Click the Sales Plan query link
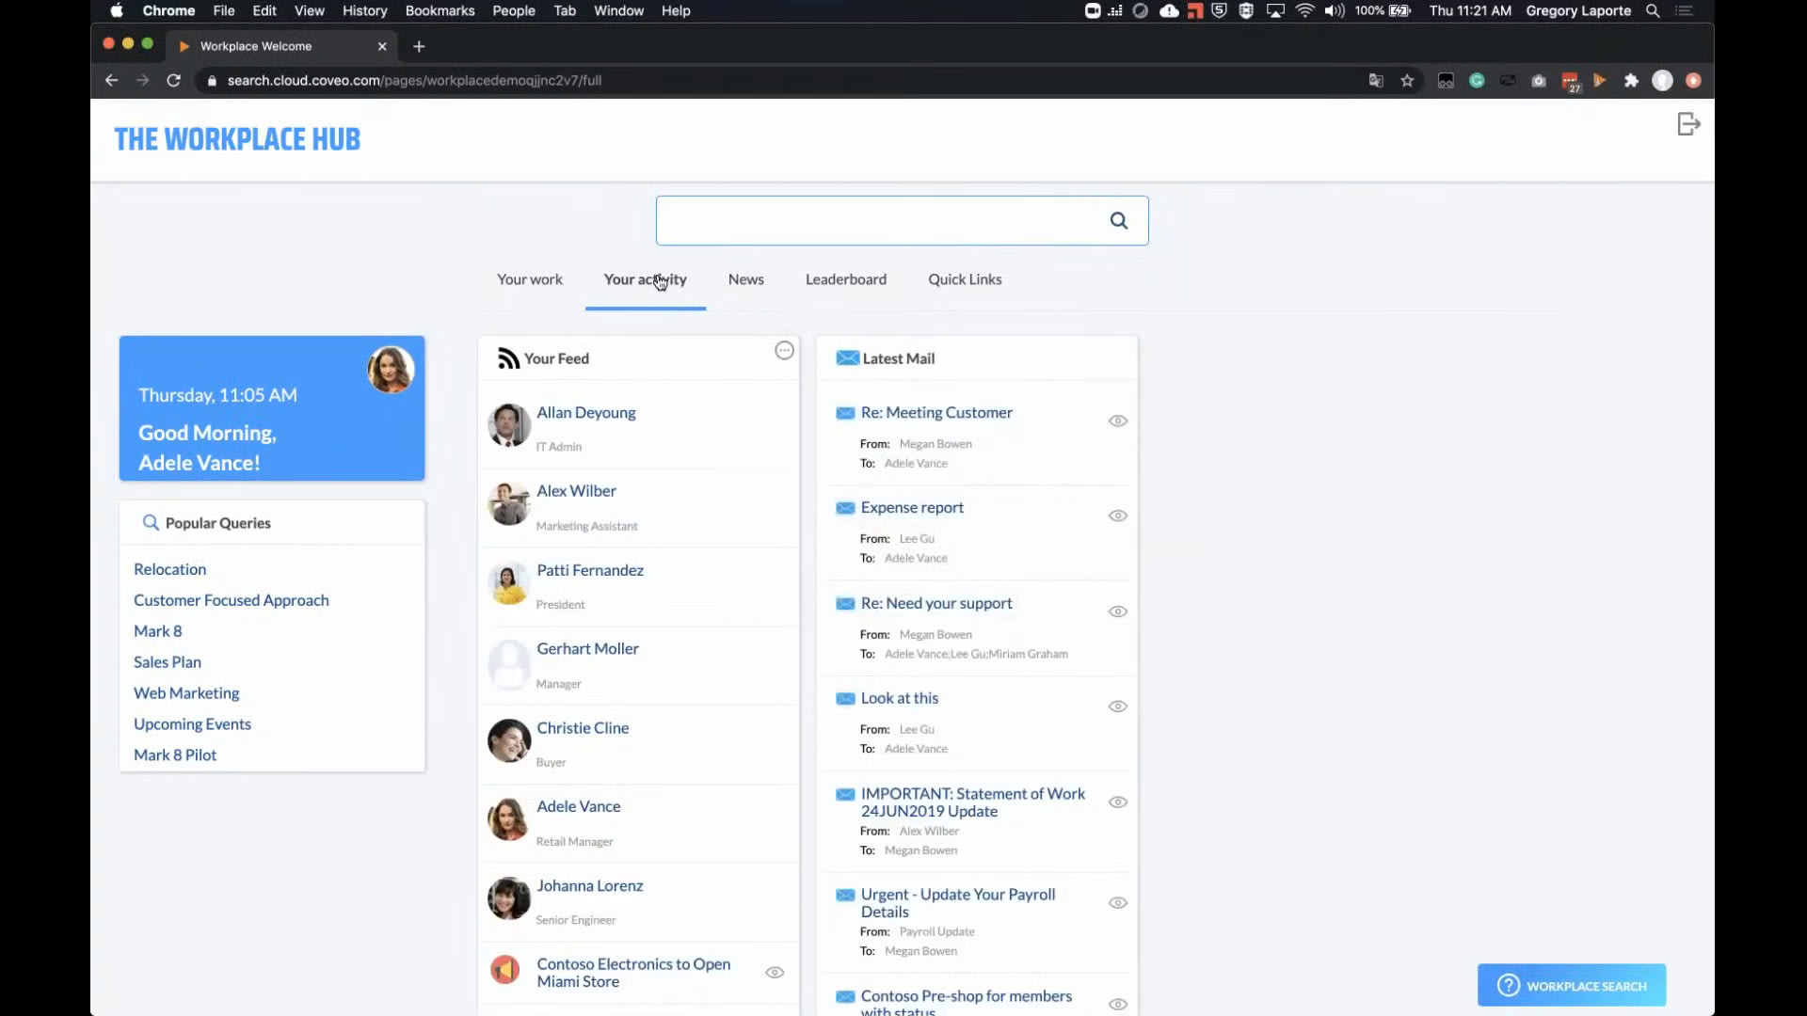The width and height of the screenshot is (1807, 1016). click(168, 662)
